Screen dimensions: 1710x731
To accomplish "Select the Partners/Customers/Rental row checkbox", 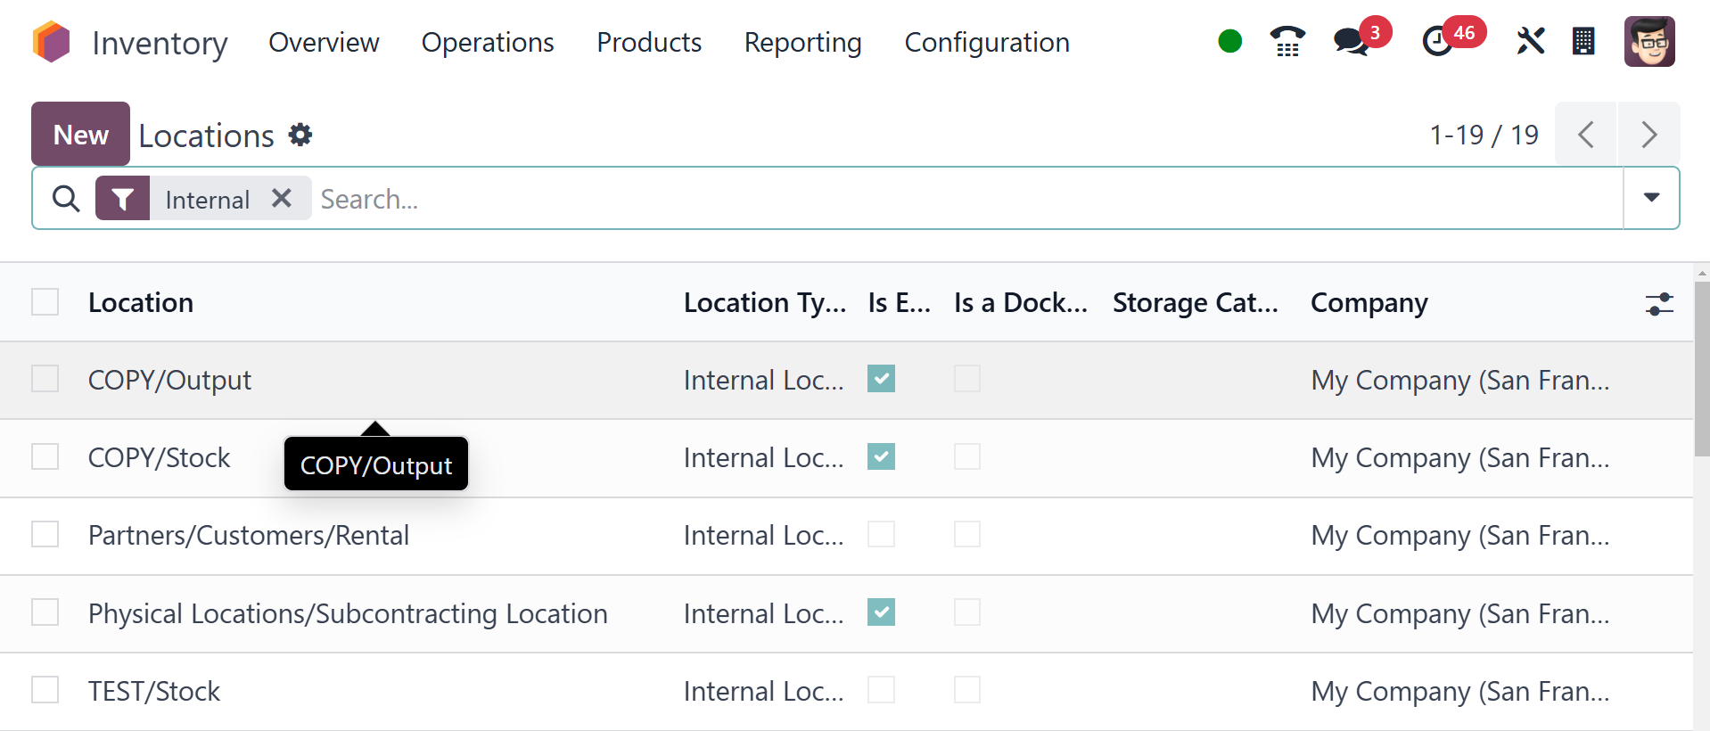I will (45, 535).
